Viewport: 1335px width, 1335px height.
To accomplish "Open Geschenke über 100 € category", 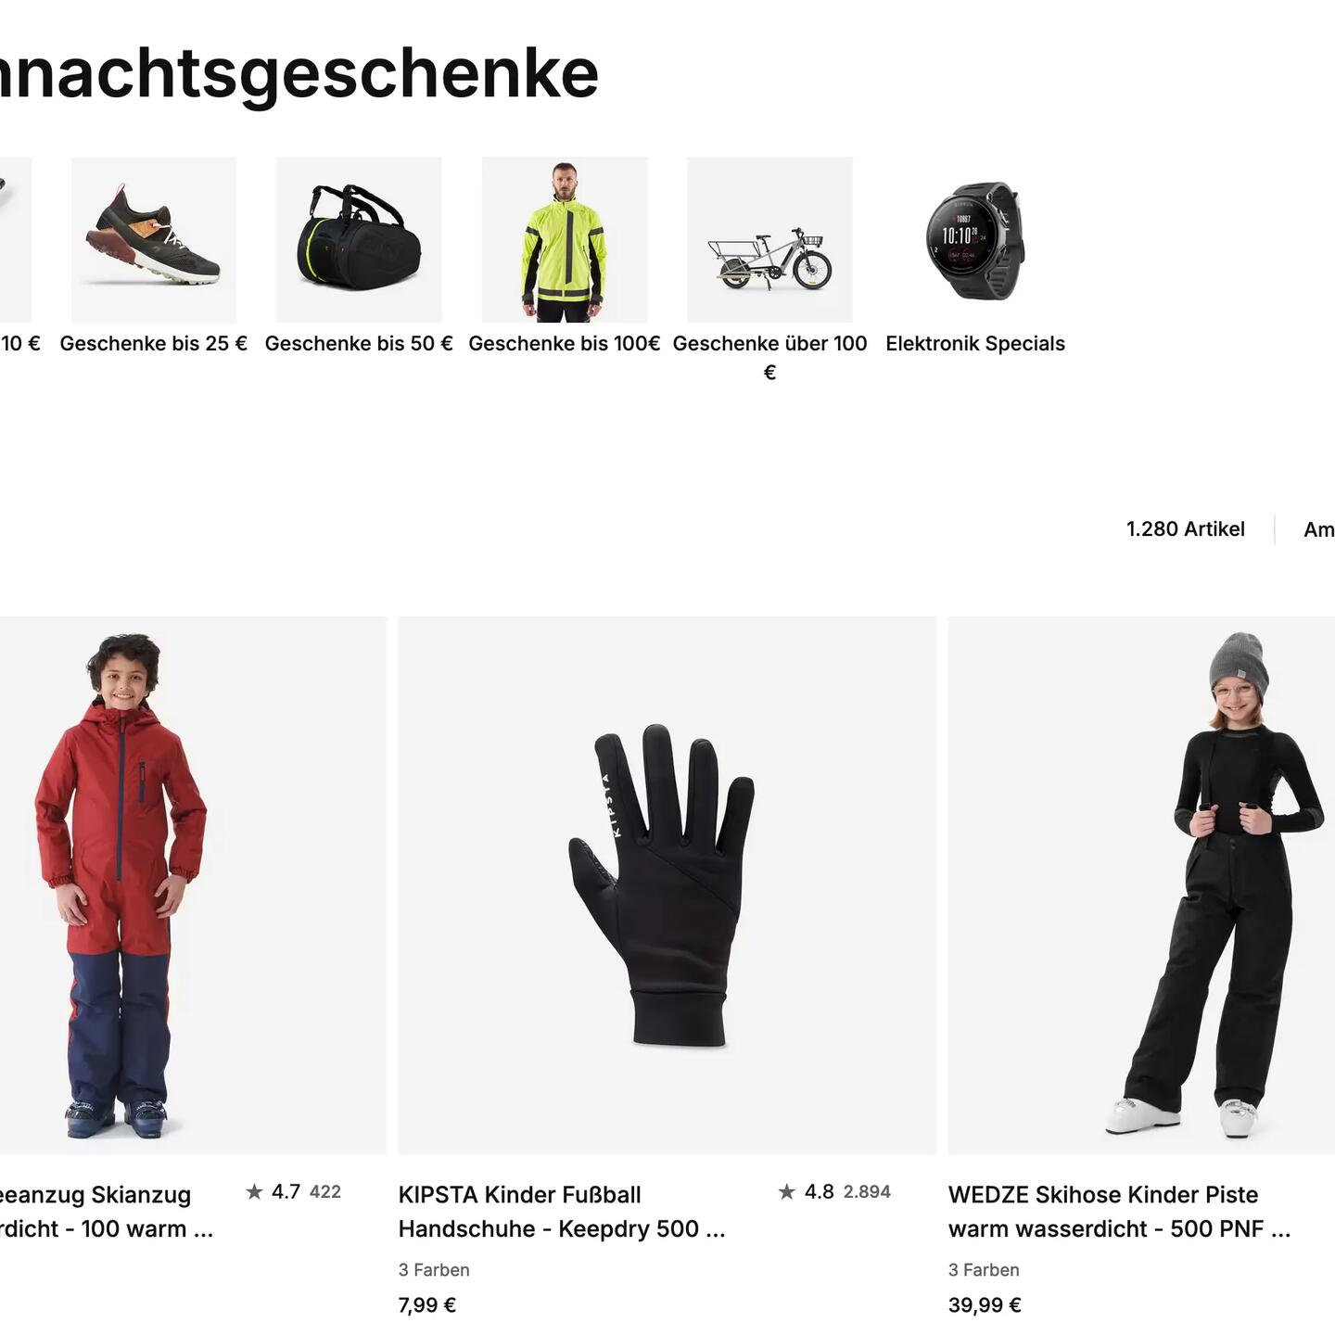I will 769,357.
